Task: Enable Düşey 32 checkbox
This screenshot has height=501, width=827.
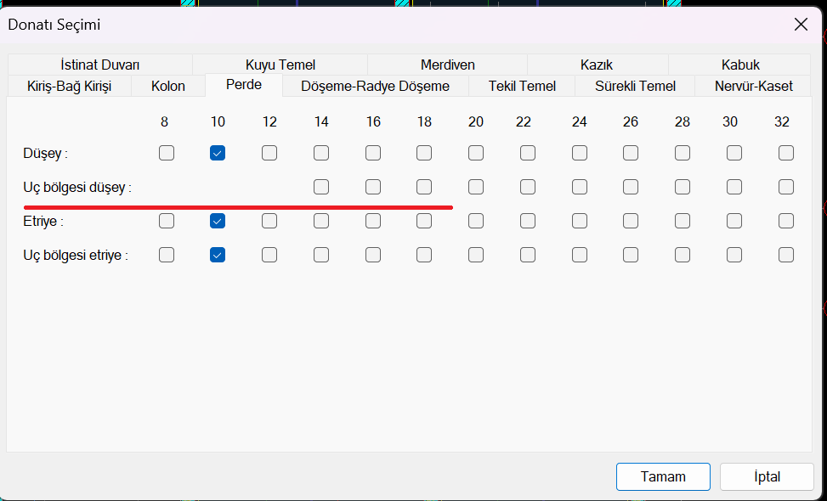Action: [786, 153]
